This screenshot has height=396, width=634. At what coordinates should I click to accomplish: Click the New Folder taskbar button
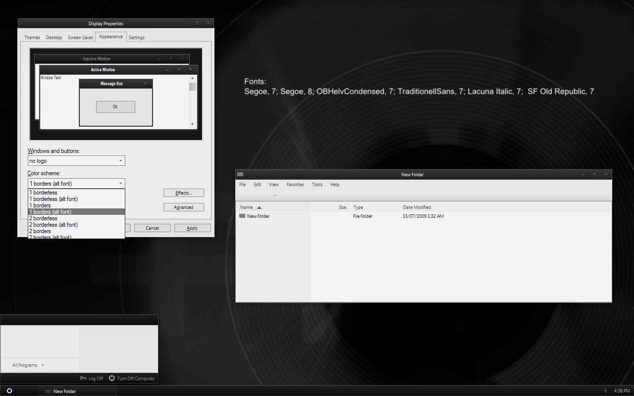pos(78,391)
